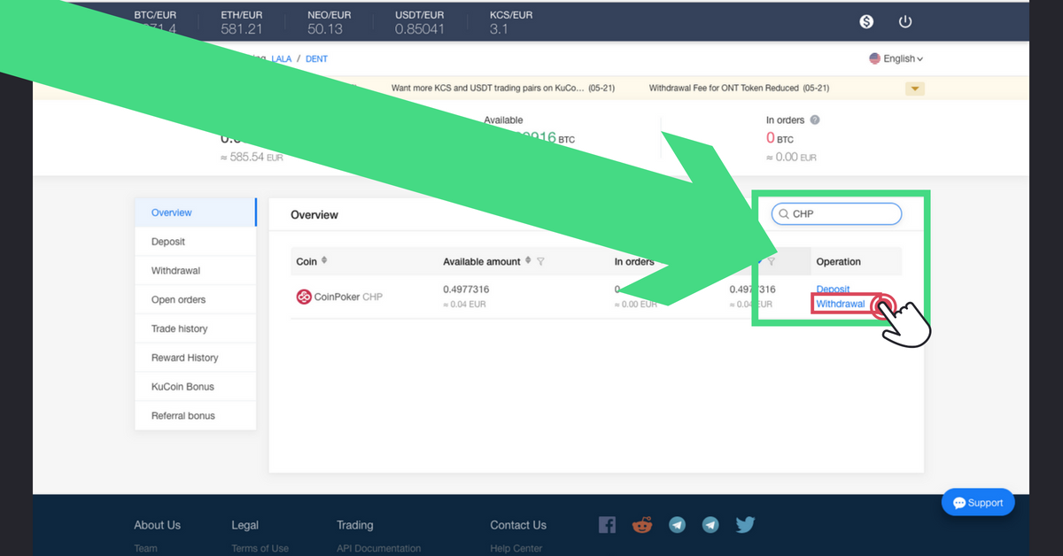Click the Withdrawal link for CoinPoker CHP
This screenshot has width=1063, height=556.
[840, 304]
